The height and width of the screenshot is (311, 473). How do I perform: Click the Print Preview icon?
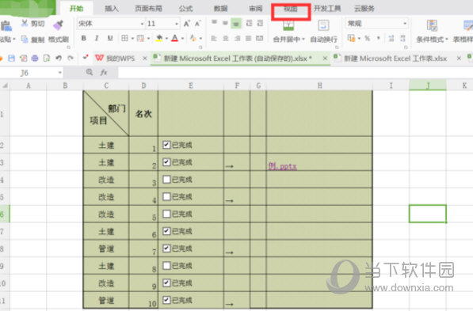point(47,58)
